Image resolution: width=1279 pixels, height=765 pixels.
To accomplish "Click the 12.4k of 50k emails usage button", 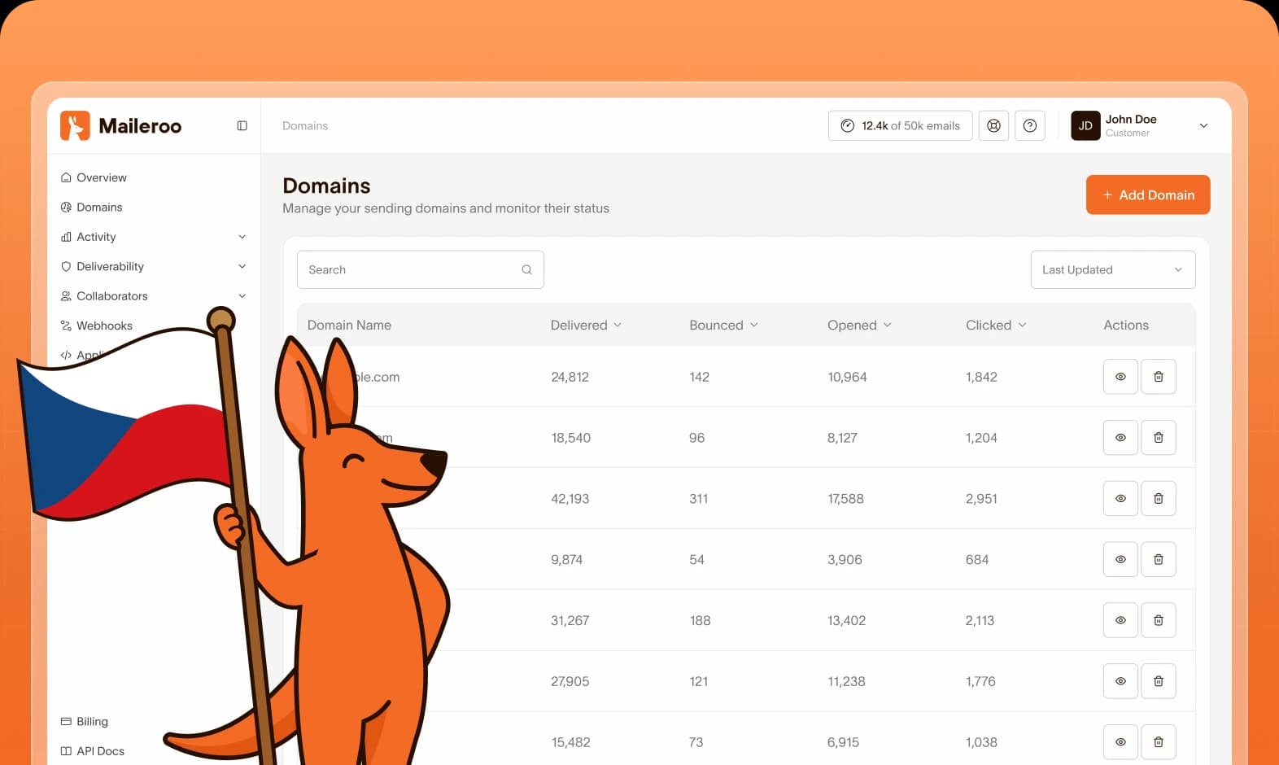I will 901,125.
